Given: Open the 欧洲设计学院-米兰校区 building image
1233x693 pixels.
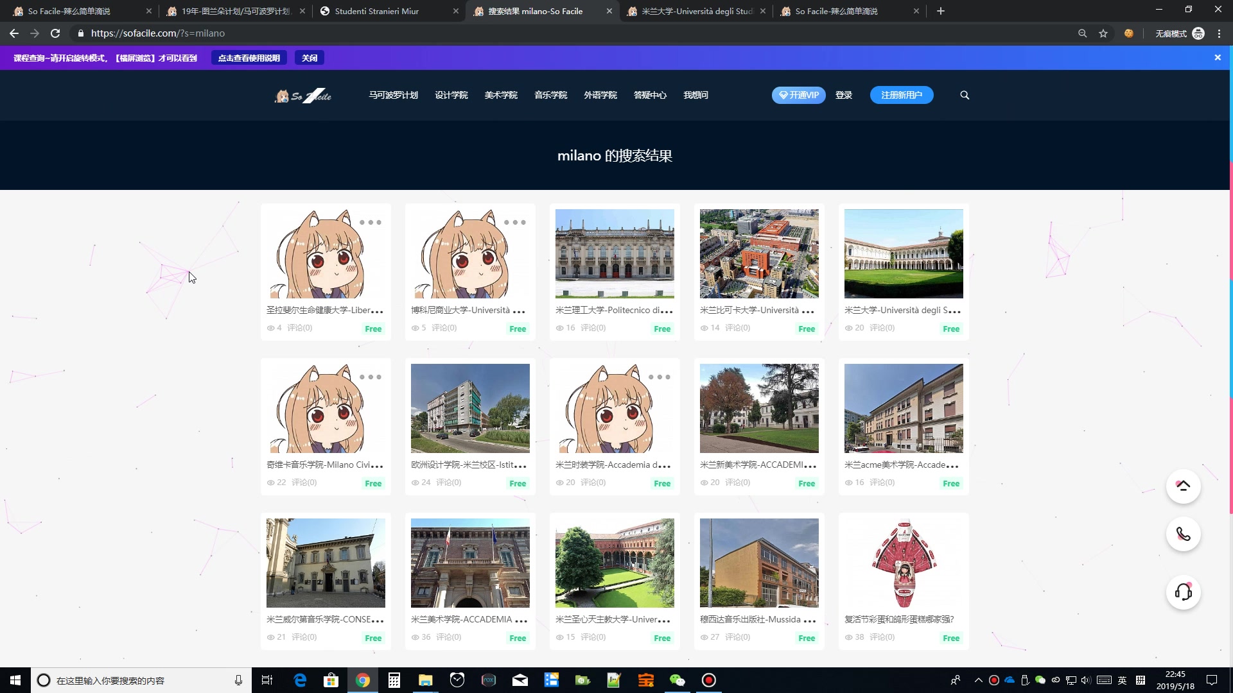Looking at the screenshot, I should coord(470,408).
